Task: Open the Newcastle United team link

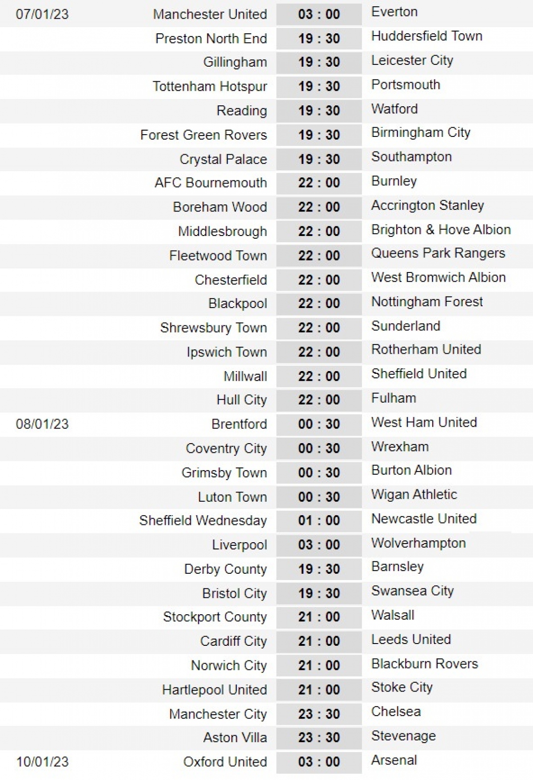Action: coord(424,519)
